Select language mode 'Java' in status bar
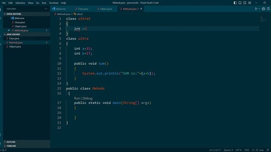 (x=261, y=150)
